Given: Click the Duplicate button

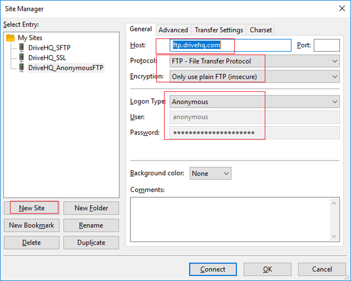Looking at the screenshot, I should (x=91, y=243).
